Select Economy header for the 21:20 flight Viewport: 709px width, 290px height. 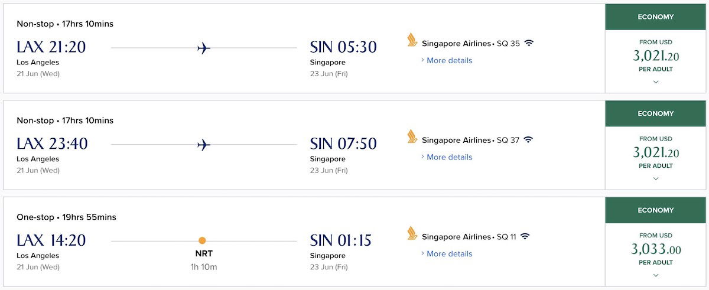[656, 17]
